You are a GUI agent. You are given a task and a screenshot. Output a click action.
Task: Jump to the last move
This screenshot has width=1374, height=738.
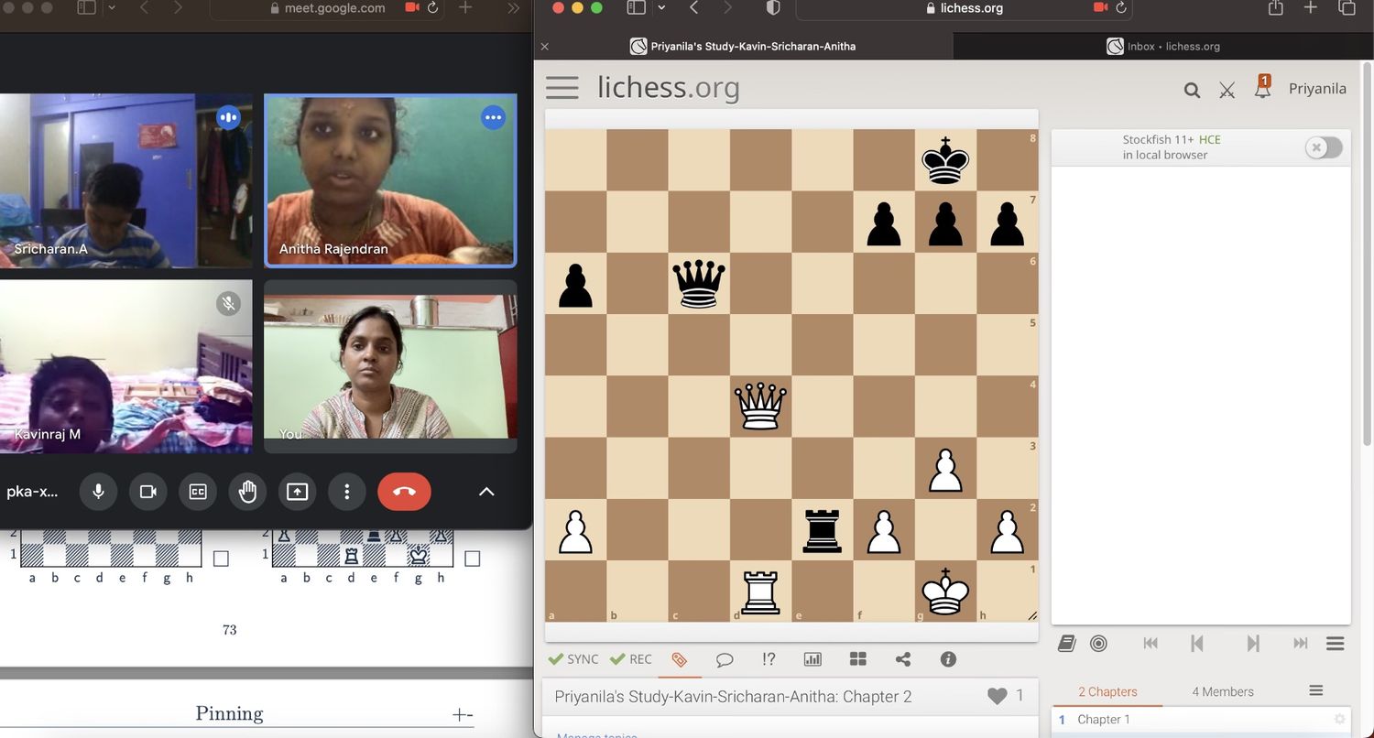tap(1300, 644)
